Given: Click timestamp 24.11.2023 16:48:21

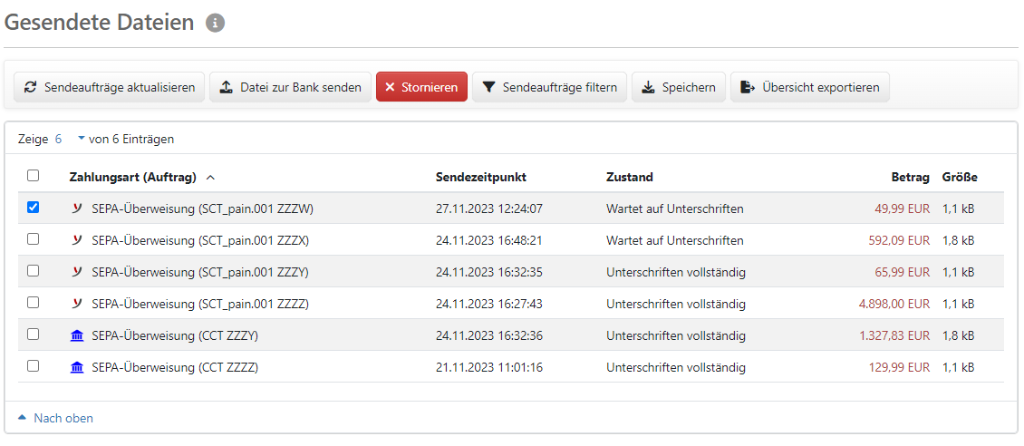Looking at the screenshot, I should click(x=489, y=240).
